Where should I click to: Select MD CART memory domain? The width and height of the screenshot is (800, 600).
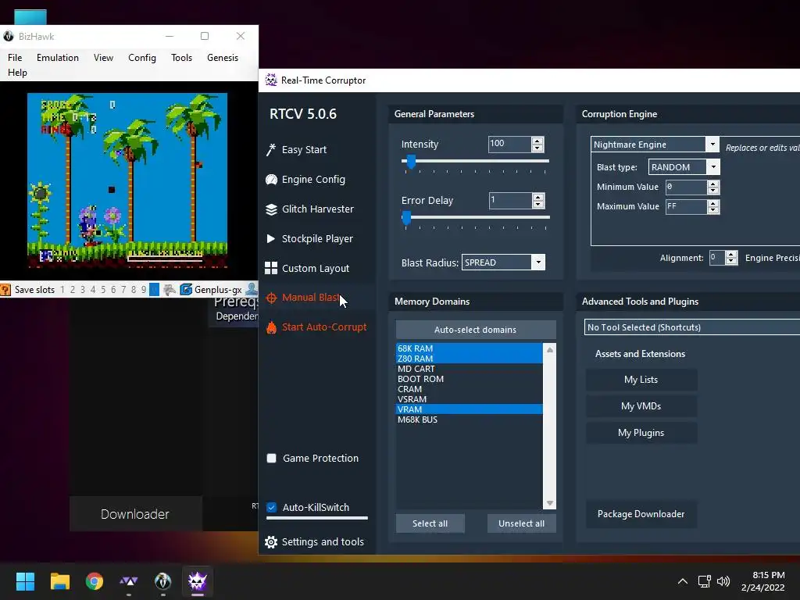470,369
